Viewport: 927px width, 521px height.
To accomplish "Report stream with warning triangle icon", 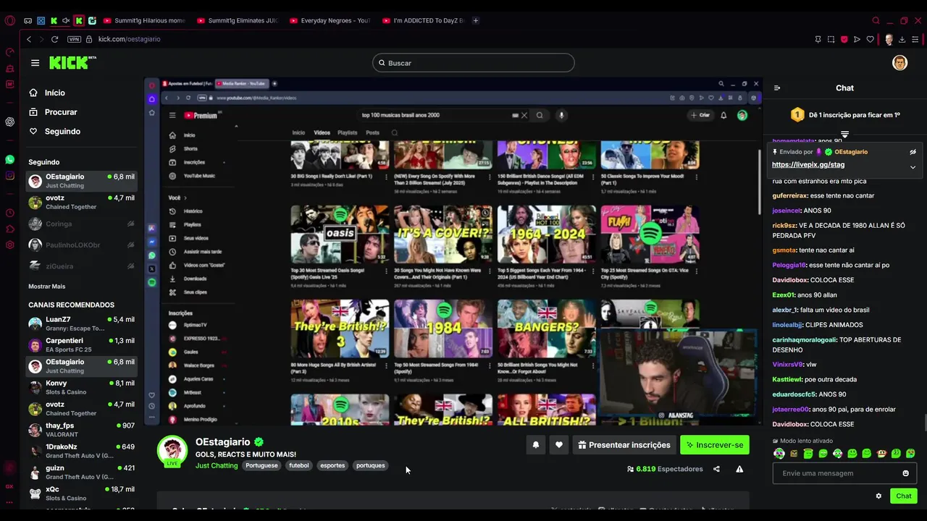I will point(739,469).
